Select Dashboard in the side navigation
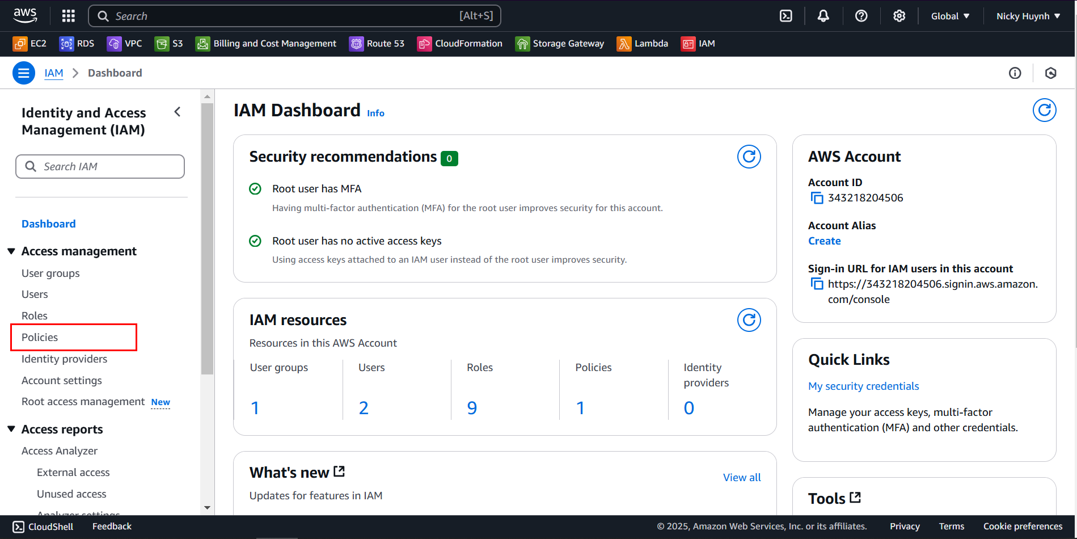 coord(49,224)
